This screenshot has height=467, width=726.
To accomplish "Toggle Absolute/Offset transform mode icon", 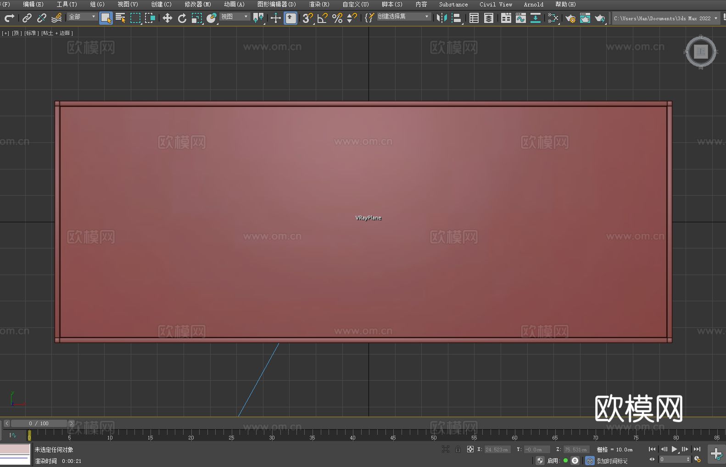I will point(470,449).
